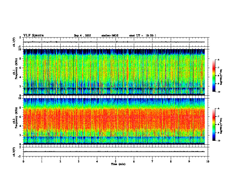Click the time axis tick label 7
234x181 pixels.
[152, 161]
